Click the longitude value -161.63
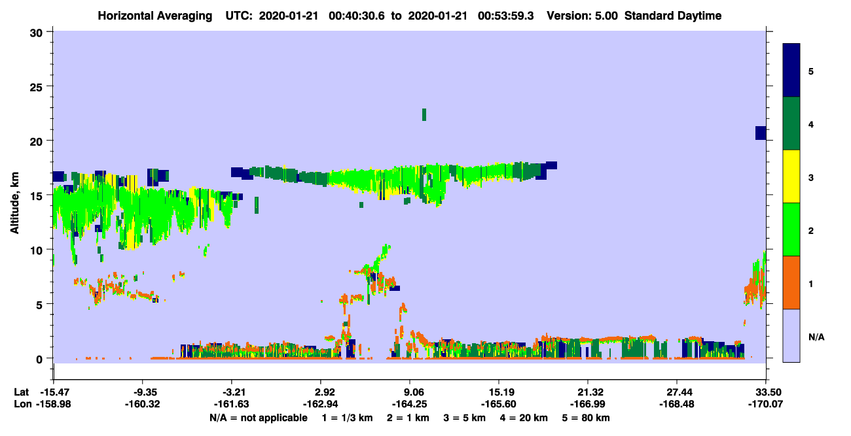 coord(232,404)
